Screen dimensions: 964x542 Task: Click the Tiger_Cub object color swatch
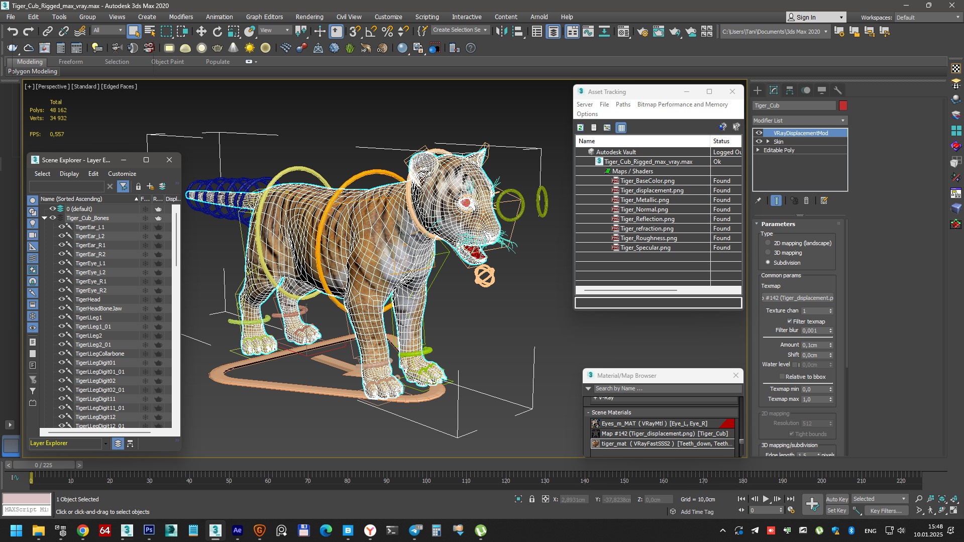coord(843,105)
